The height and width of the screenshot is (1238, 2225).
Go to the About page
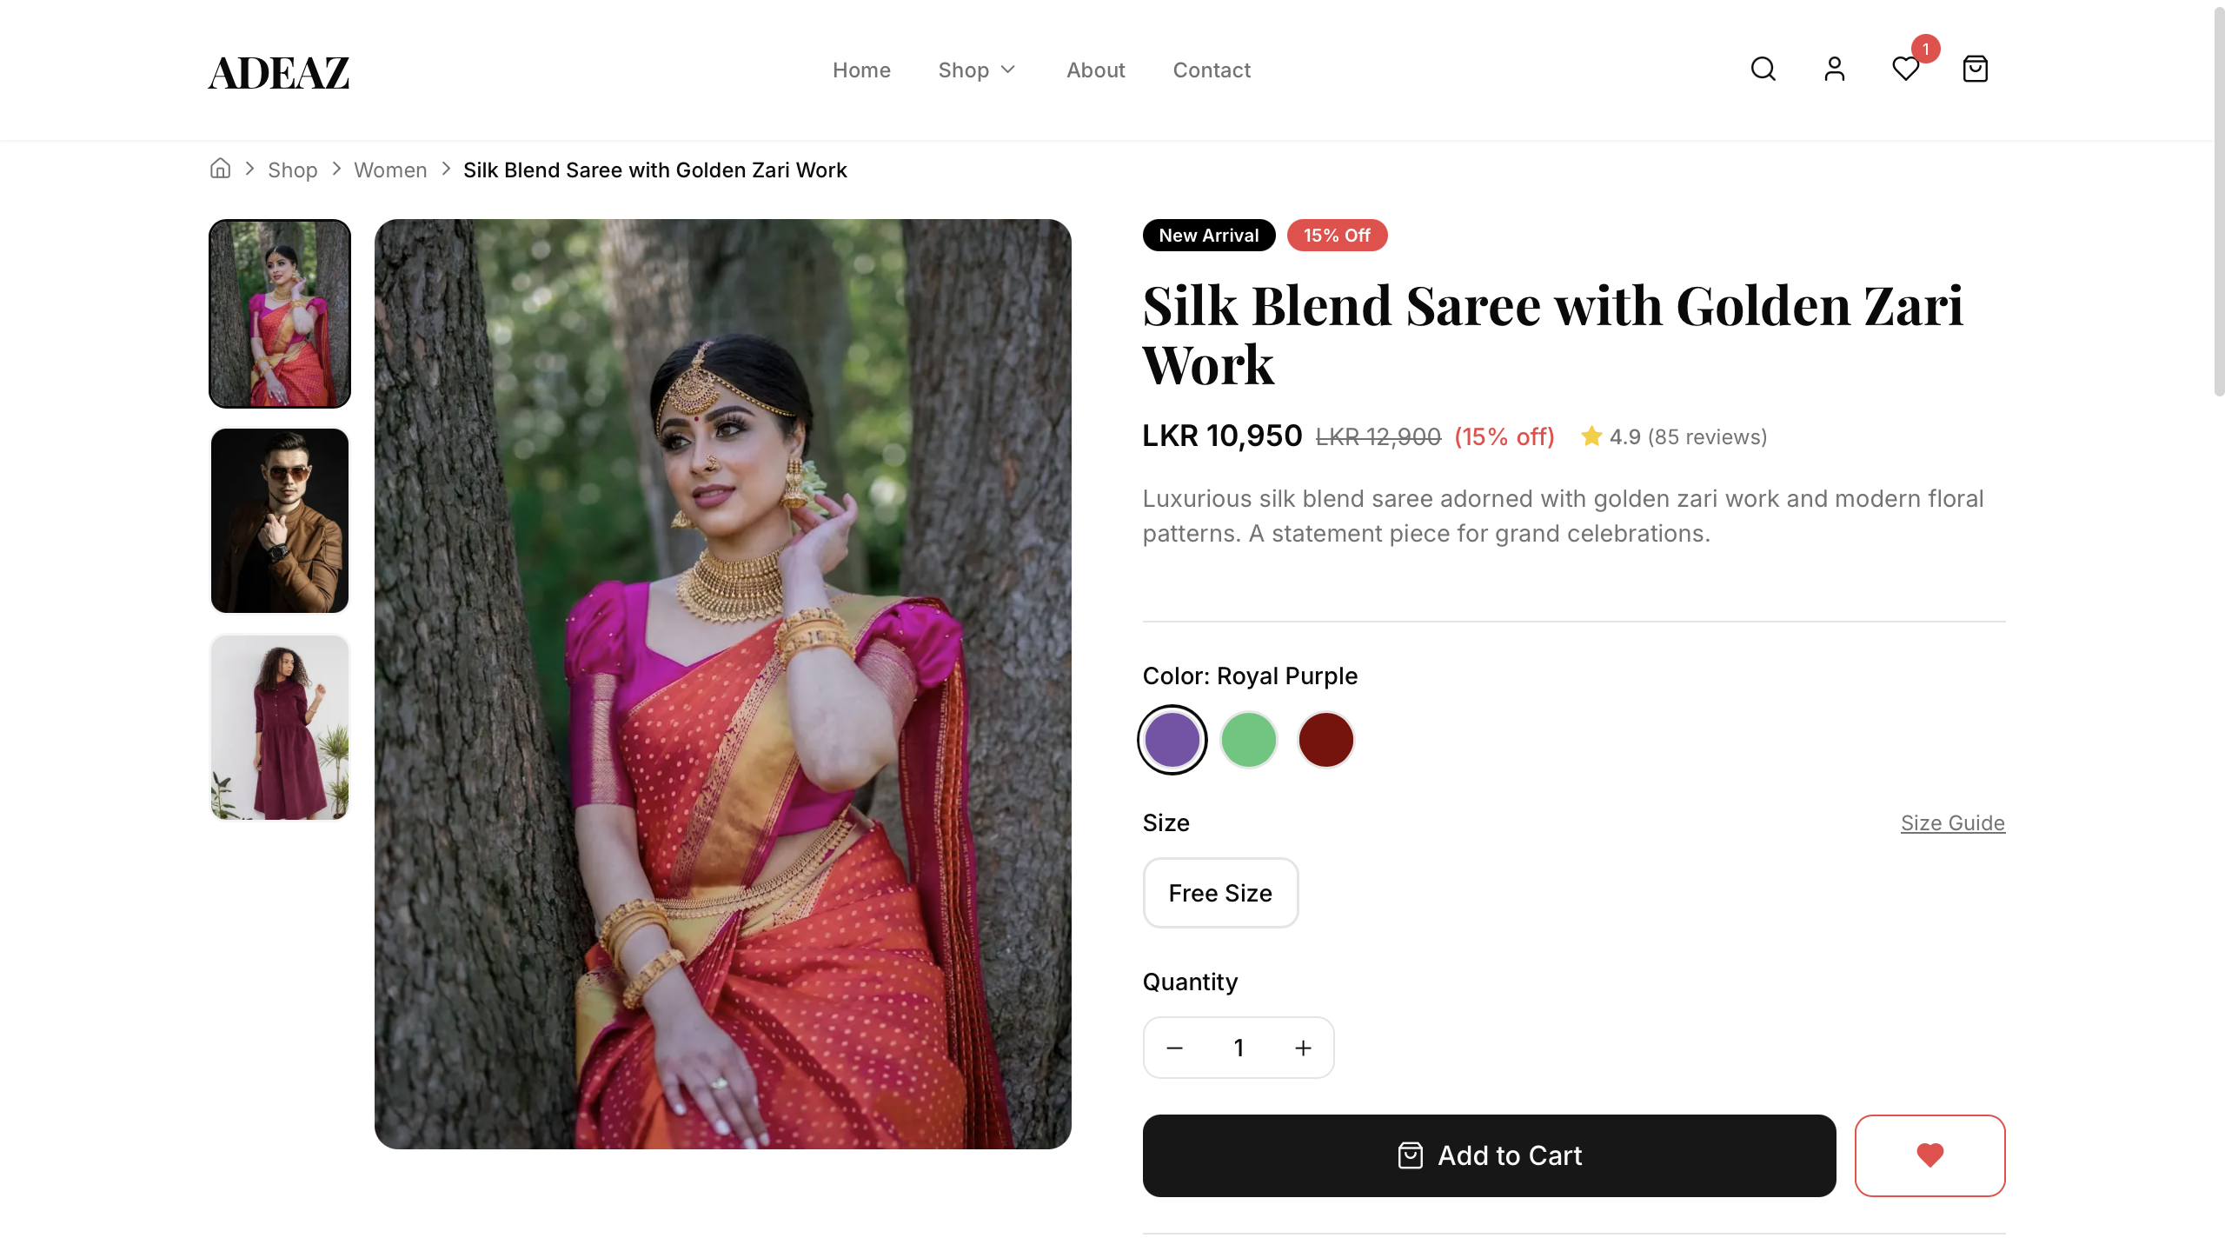click(1095, 70)
